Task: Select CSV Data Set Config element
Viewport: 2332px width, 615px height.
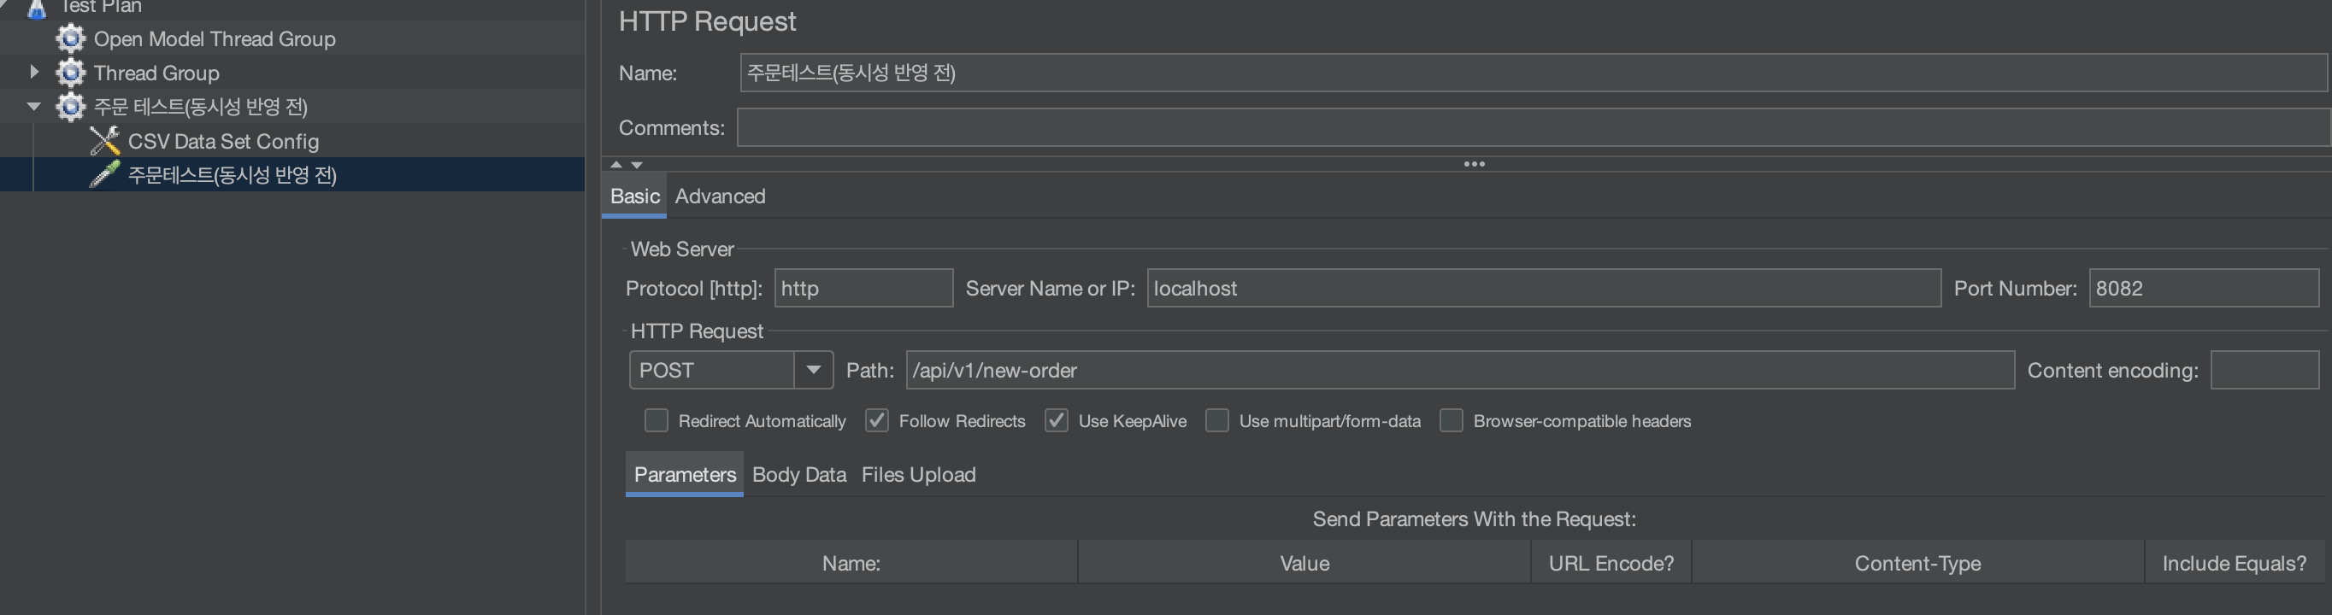Action: coord(224,141)
